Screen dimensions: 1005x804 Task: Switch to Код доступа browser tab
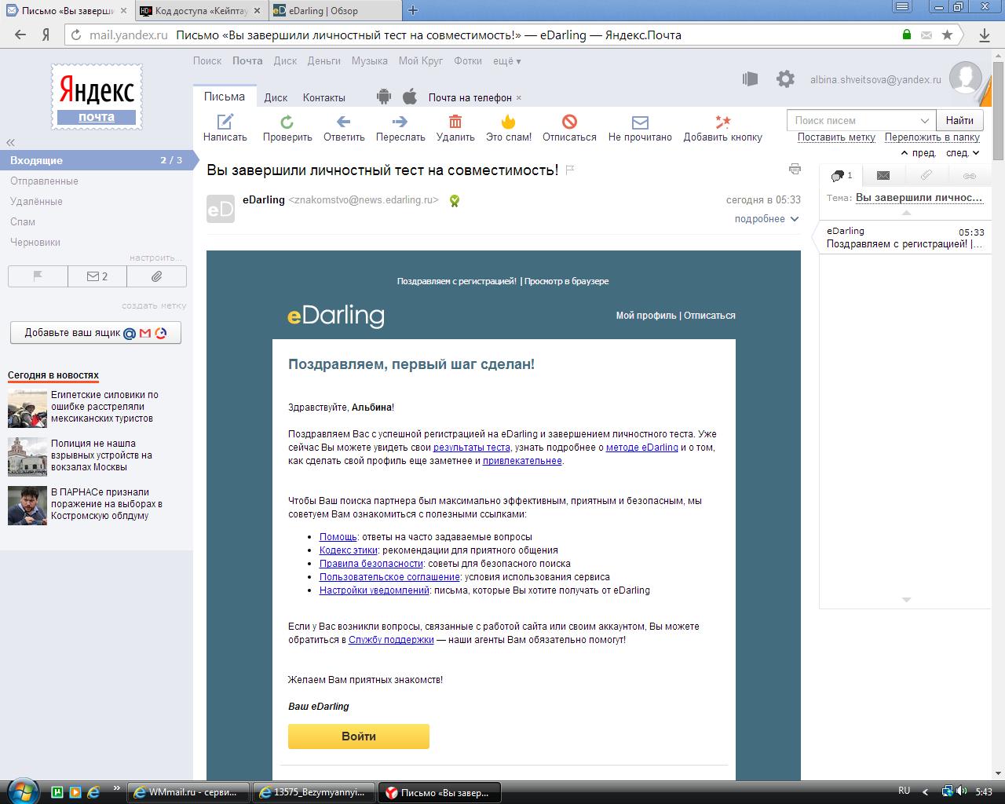coord(201,10)
